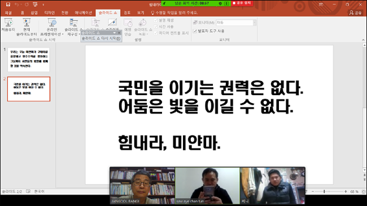
Task: Click the ribbon display options icon
Action: click(321, 5)
